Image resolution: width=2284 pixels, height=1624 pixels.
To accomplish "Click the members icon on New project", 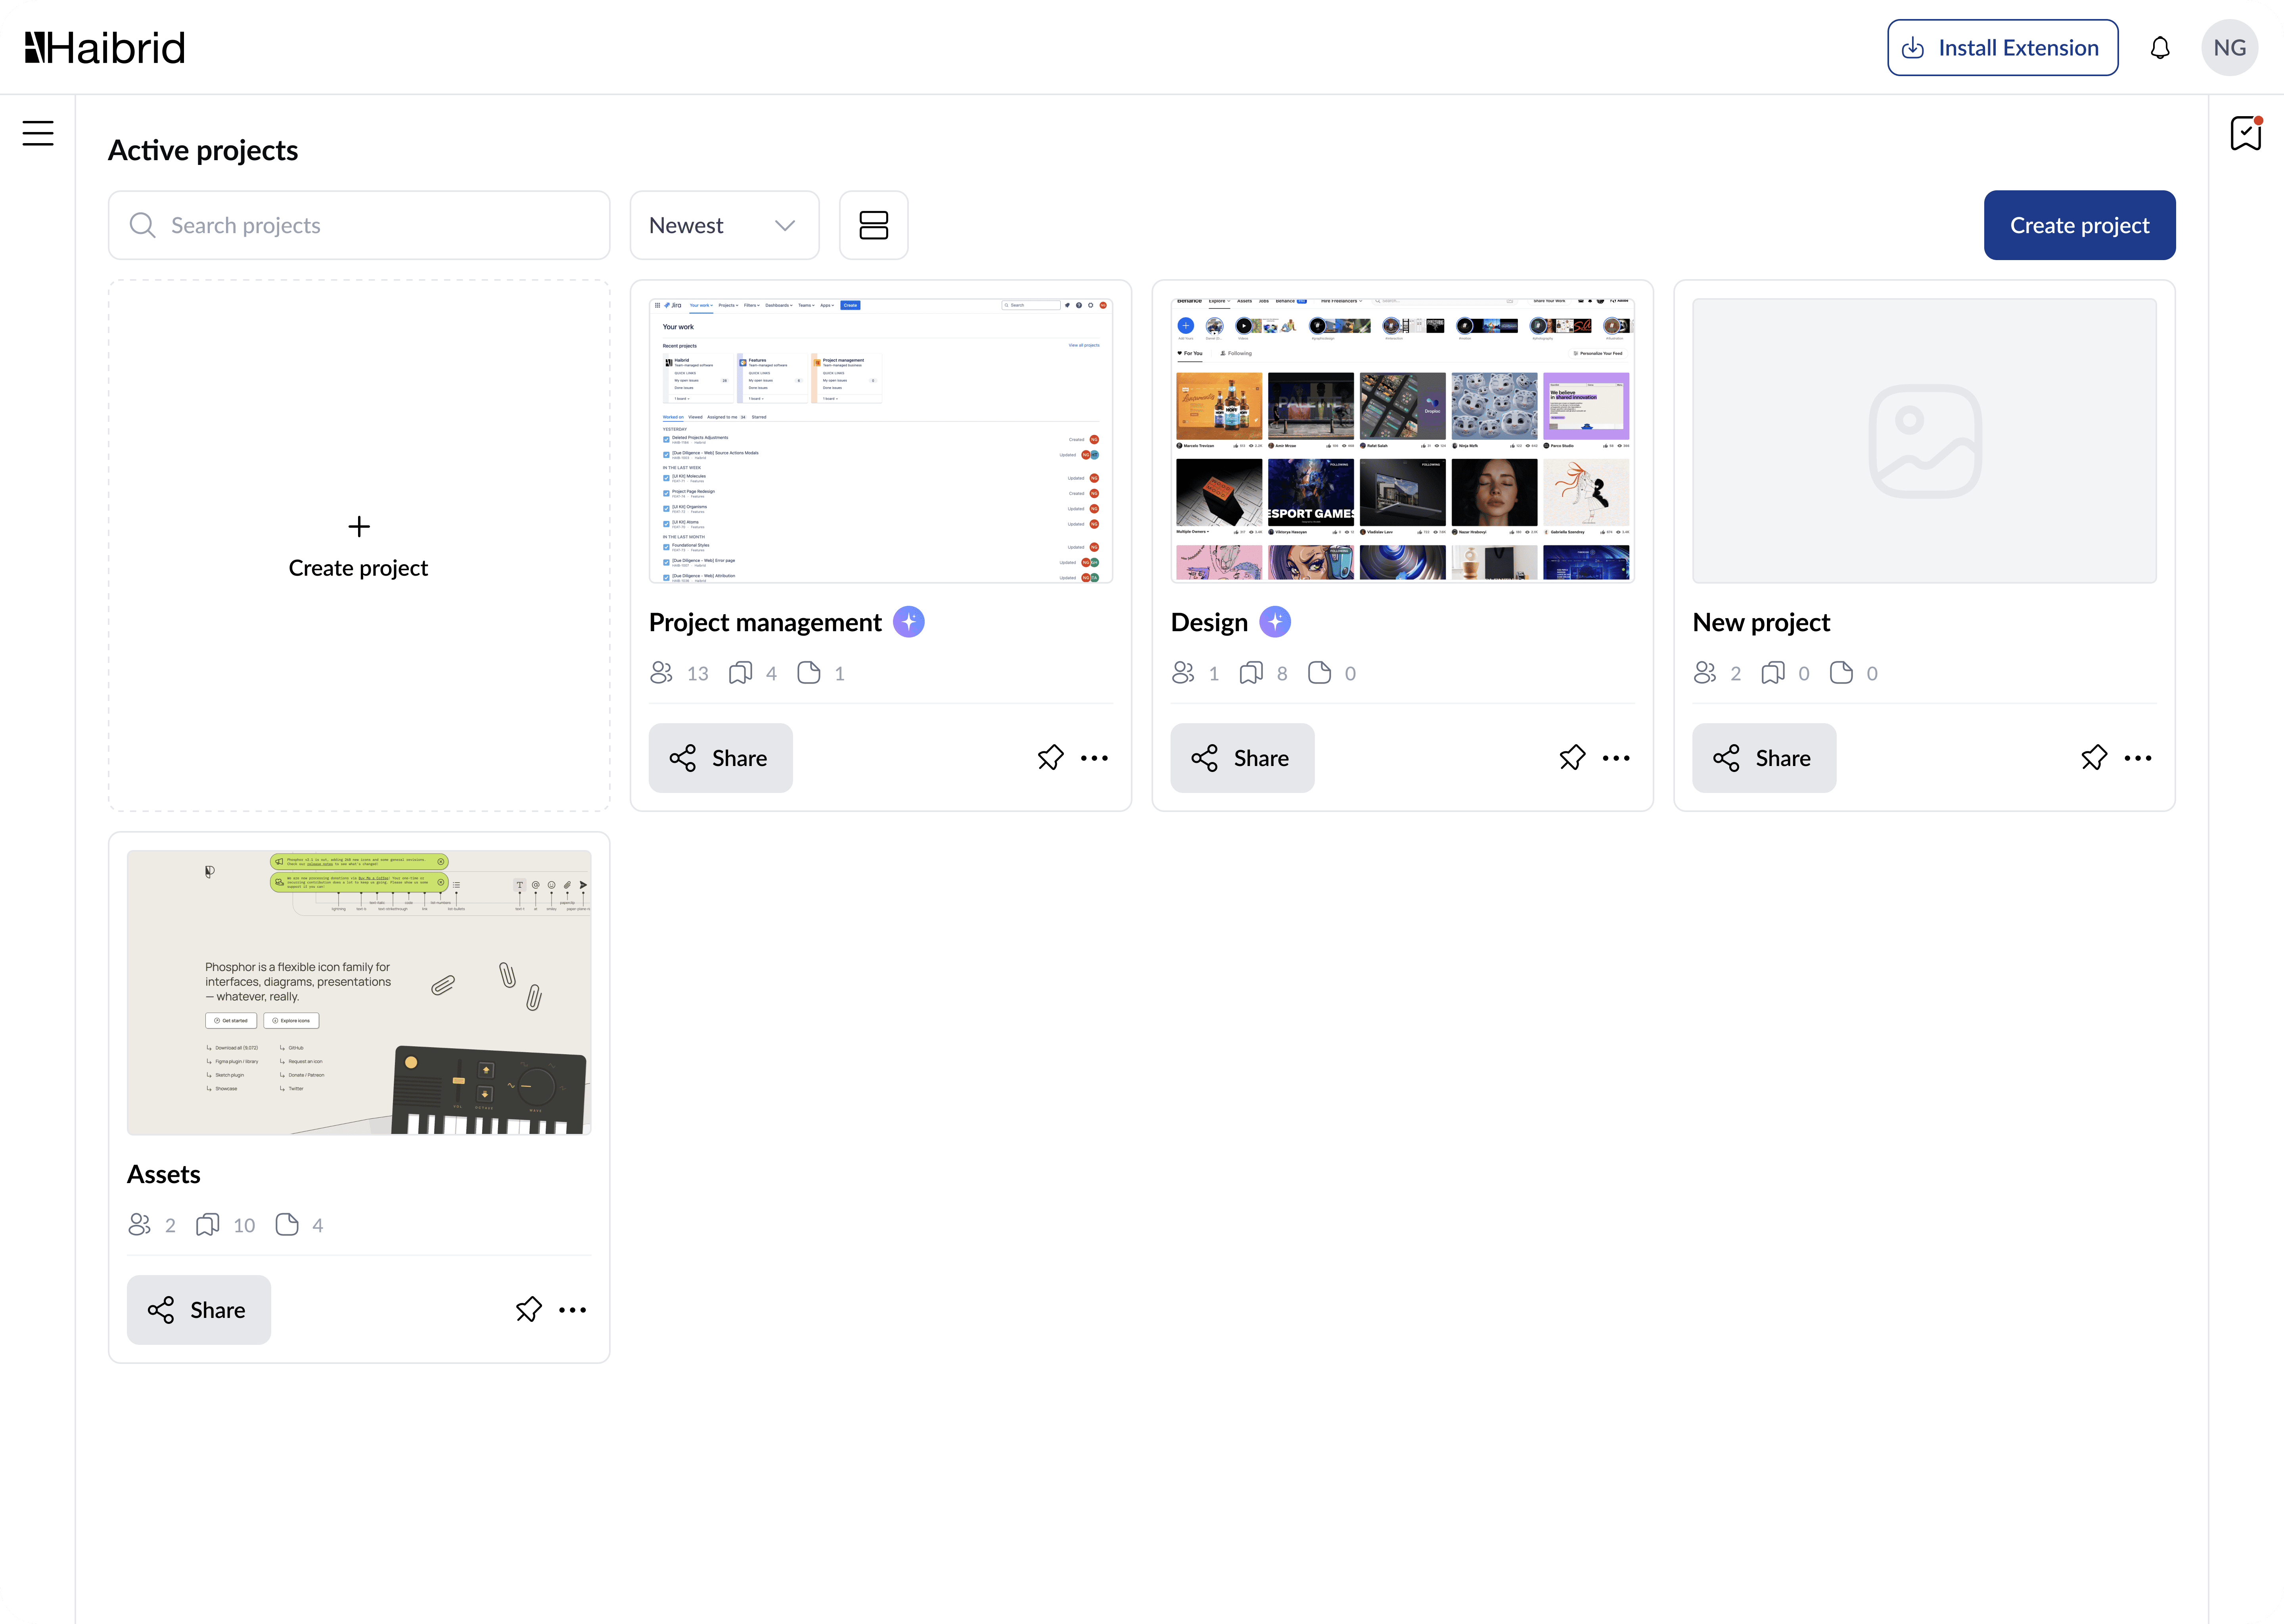I will click(1705, 673).
